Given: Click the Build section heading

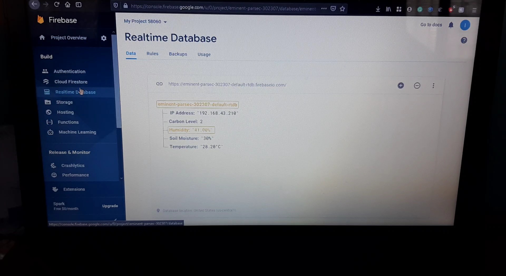Looking at the screenshot, I should pyautogui.click(x=46, y=57).
